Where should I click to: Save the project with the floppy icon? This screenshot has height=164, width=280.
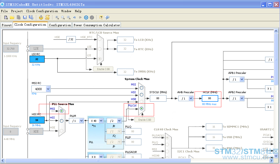point(25,17)
